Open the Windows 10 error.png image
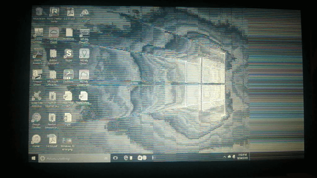Viewport: 317px width, 178px height. tap(67, 144)
